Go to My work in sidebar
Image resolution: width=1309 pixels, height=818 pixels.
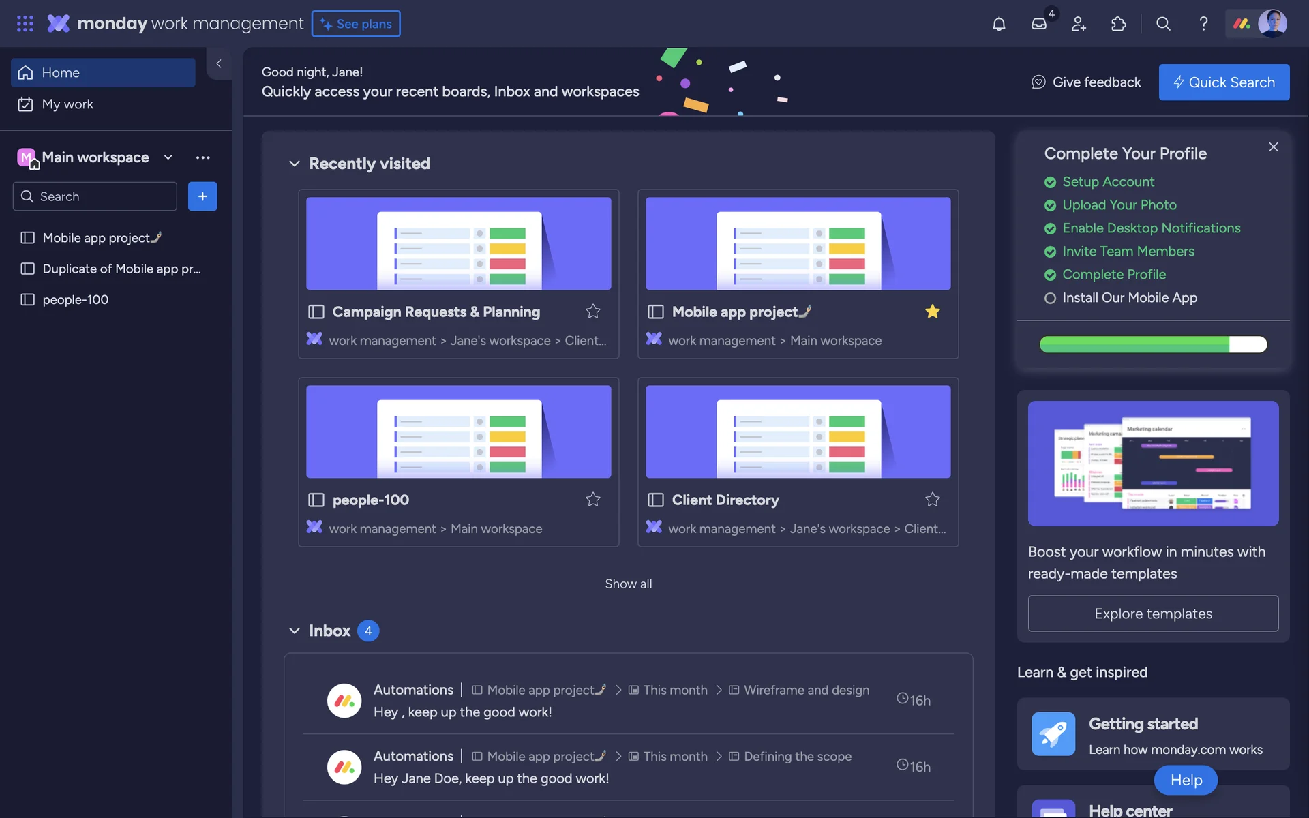(67, 104)
